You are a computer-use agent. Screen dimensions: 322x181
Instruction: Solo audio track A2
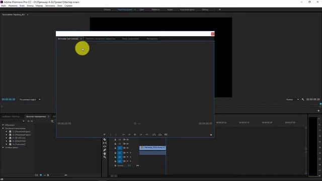[x=130, y=157]
